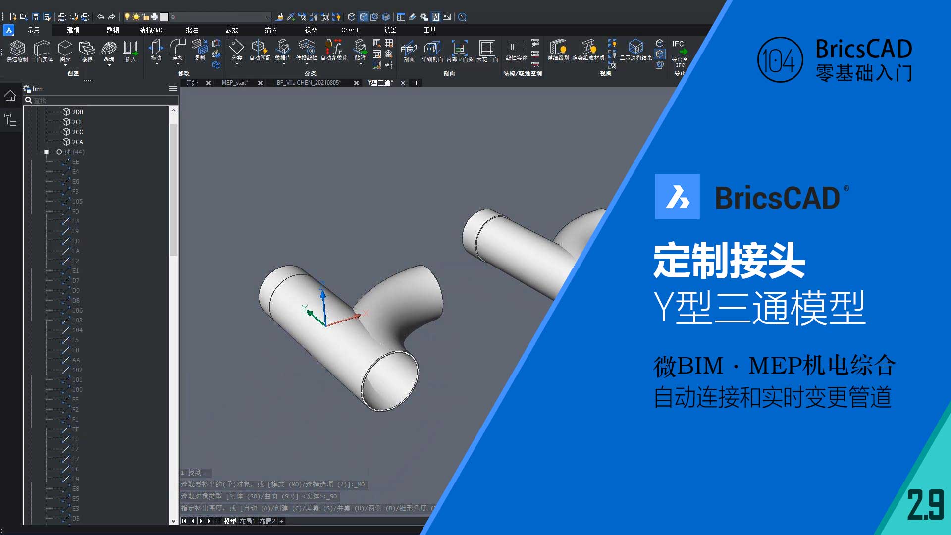951x535 pixels.
Task: Open the layer name dropdown list
Action: point(268,17)
